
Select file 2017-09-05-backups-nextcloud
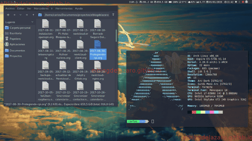[x=46, y=70]
